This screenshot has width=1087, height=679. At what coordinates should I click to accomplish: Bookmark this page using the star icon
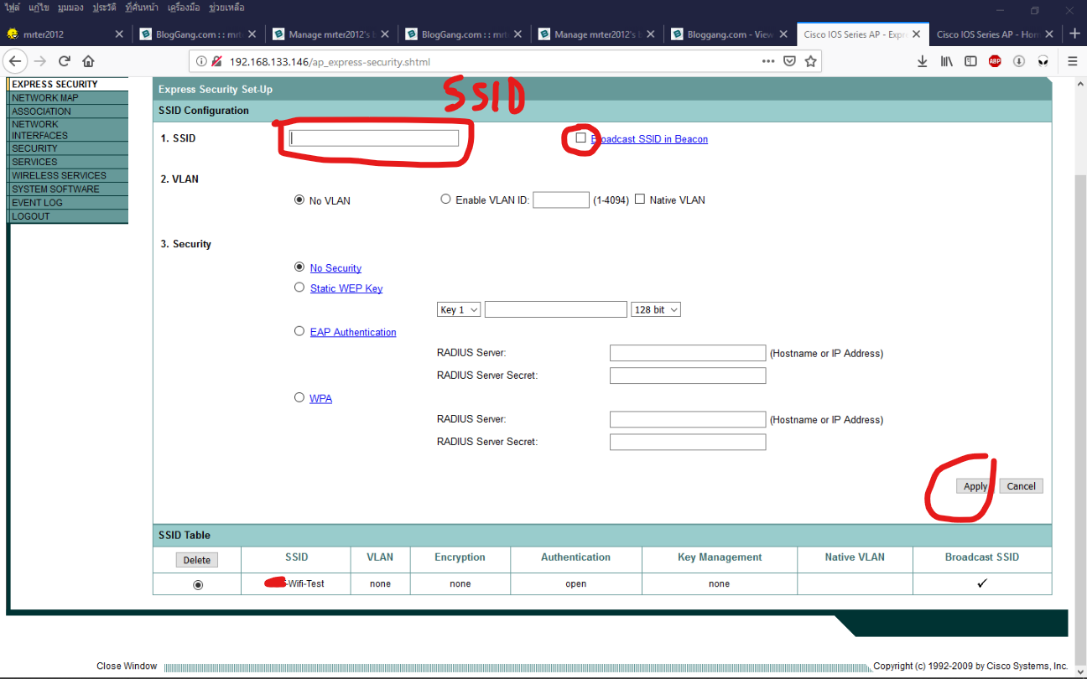[810, 60]
